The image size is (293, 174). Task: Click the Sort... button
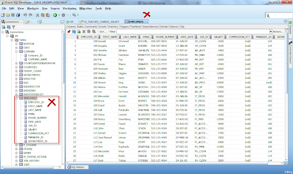103,32
